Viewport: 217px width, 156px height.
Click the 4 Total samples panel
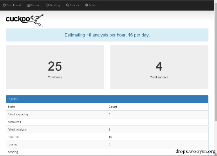click(159, 67)
